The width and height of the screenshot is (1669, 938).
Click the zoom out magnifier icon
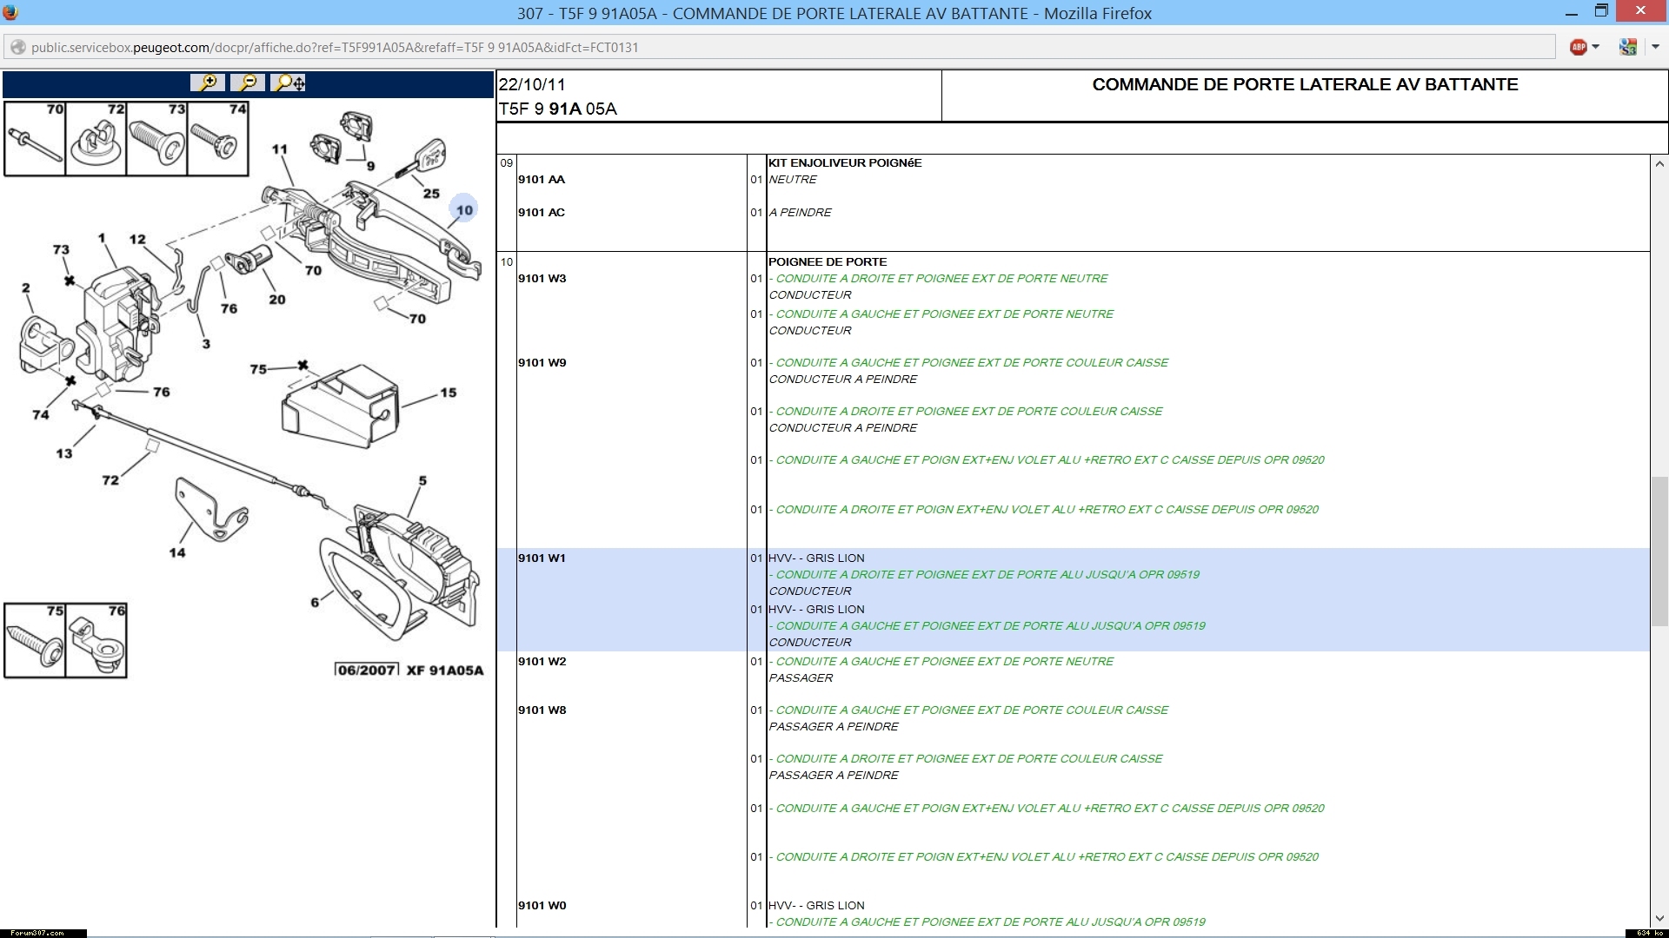(x=248, y=83)
